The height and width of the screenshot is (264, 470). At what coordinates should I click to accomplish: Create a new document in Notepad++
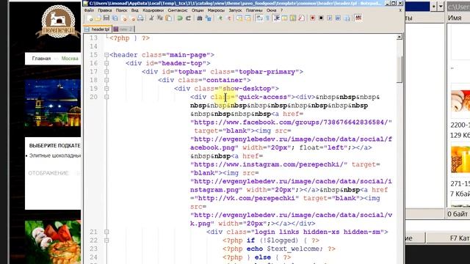90,18
